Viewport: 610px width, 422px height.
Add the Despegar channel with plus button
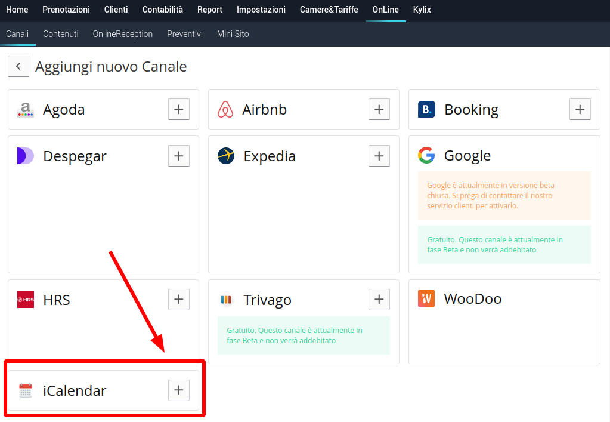click(x=178, y=156)
